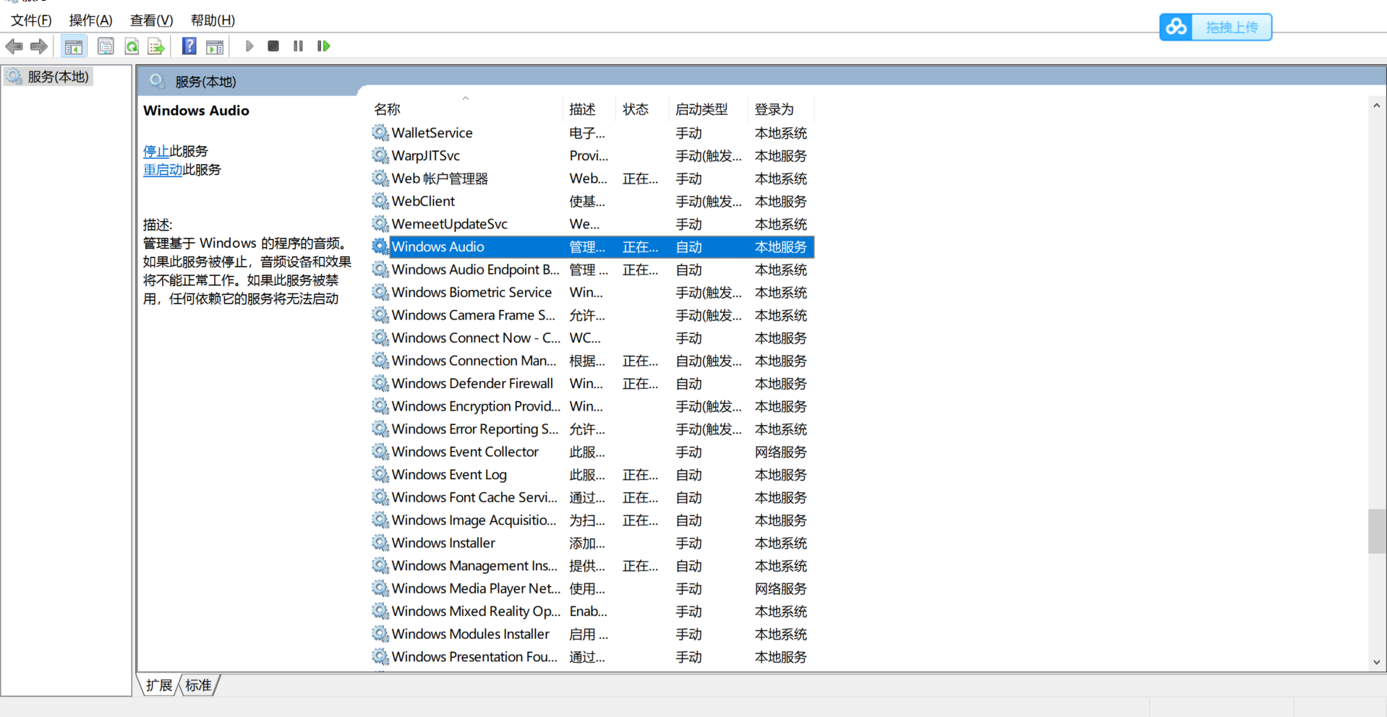The image size is (1387, 717).
Task: Click the gear icon of WemeetUpdateSvc
Action: pyautogui.click(x=380, y=224)
